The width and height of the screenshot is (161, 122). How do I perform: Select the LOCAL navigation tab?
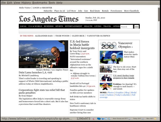pos(23,26)
